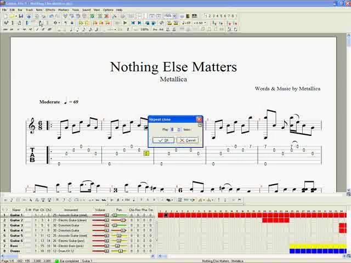Screen dimensions: 351x263
Task: Select the Drums track name
Action: click(15, 251)
